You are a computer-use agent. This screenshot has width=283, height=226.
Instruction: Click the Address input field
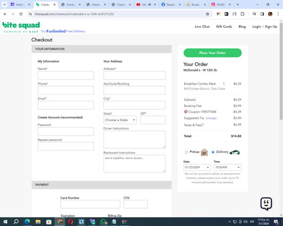[x=134, y=75]
